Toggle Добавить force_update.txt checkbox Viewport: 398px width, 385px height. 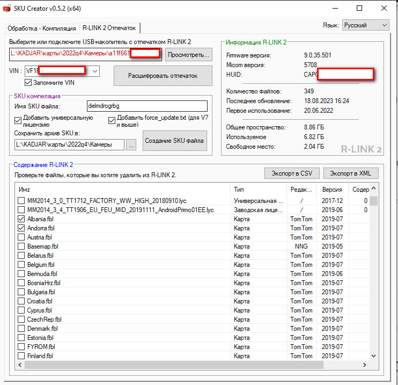pos(112,120)
